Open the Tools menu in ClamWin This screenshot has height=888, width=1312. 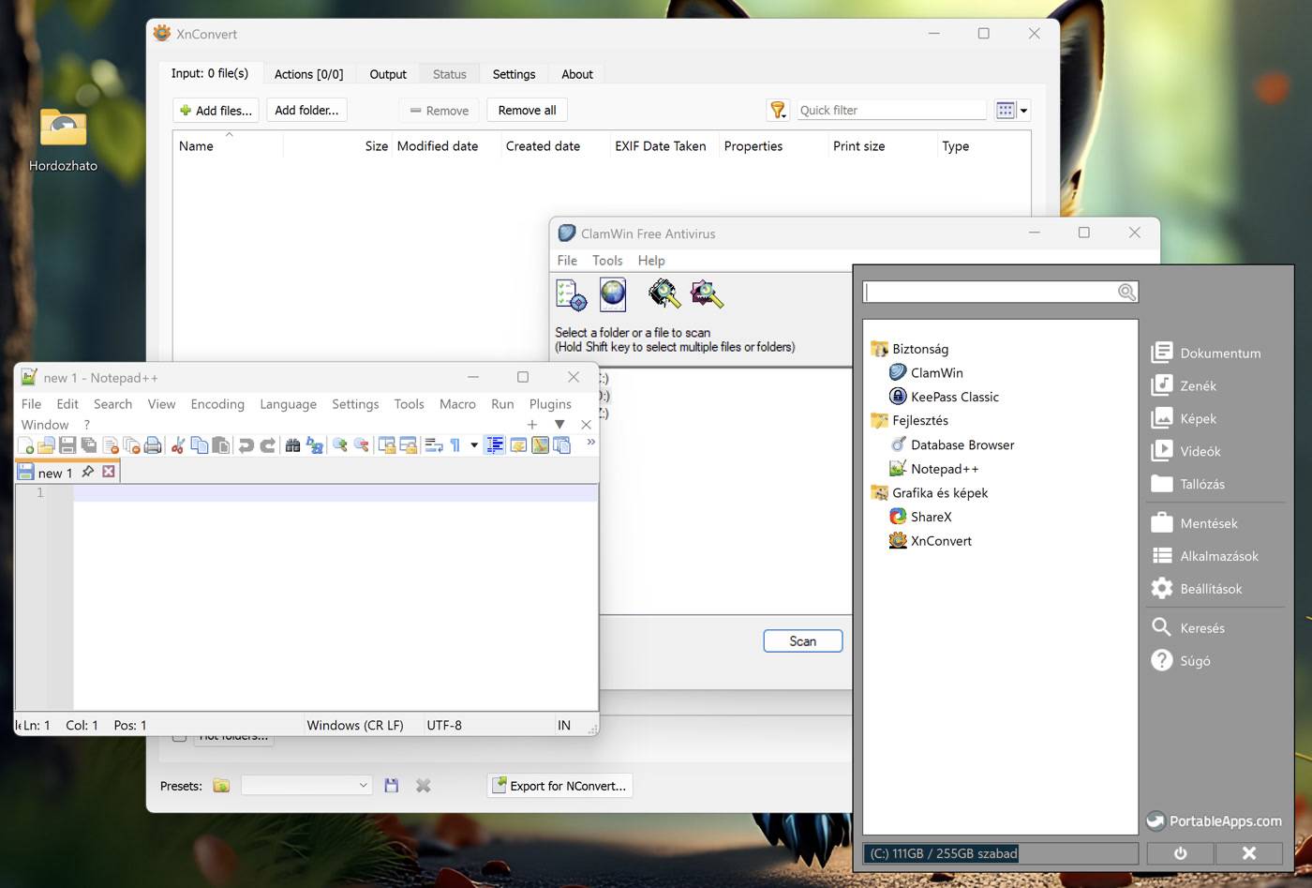[x=607, y=261]
